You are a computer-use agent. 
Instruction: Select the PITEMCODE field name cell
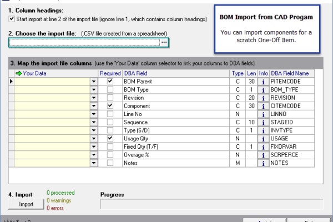[x=292, y=82]
